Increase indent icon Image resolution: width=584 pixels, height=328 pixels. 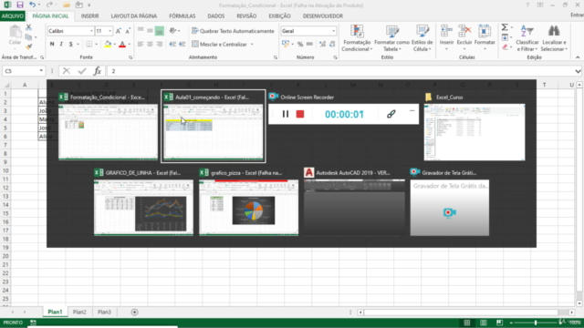pyautogui.click(x=182, y=44)
